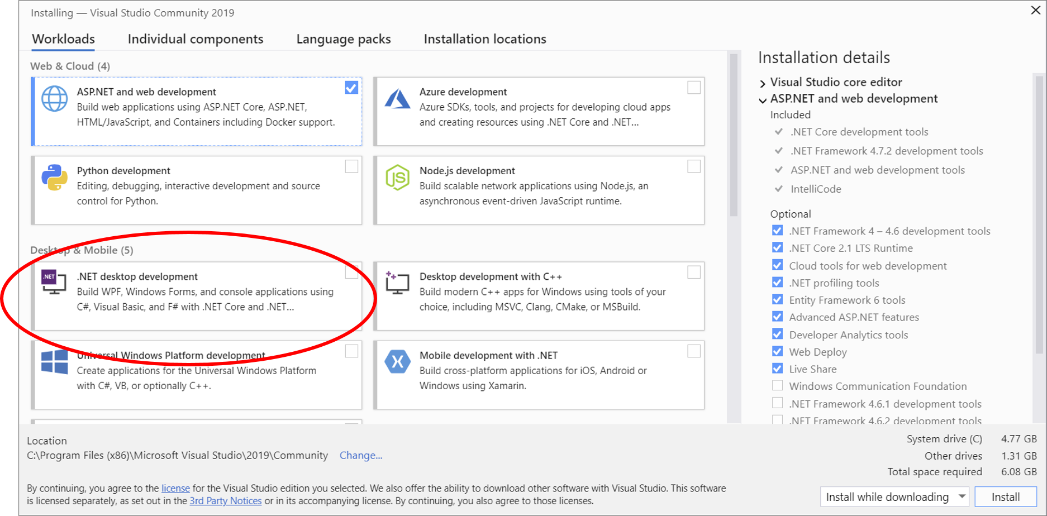Click the Install button
Viewport: 1047px width, 516px height.
[1006, 496]
